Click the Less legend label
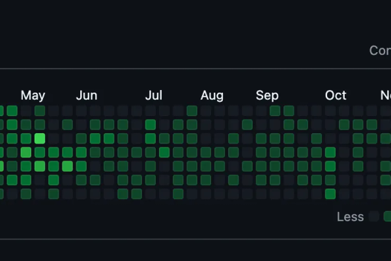The height and width of the screenshot is (261, 391). [350, 217]
